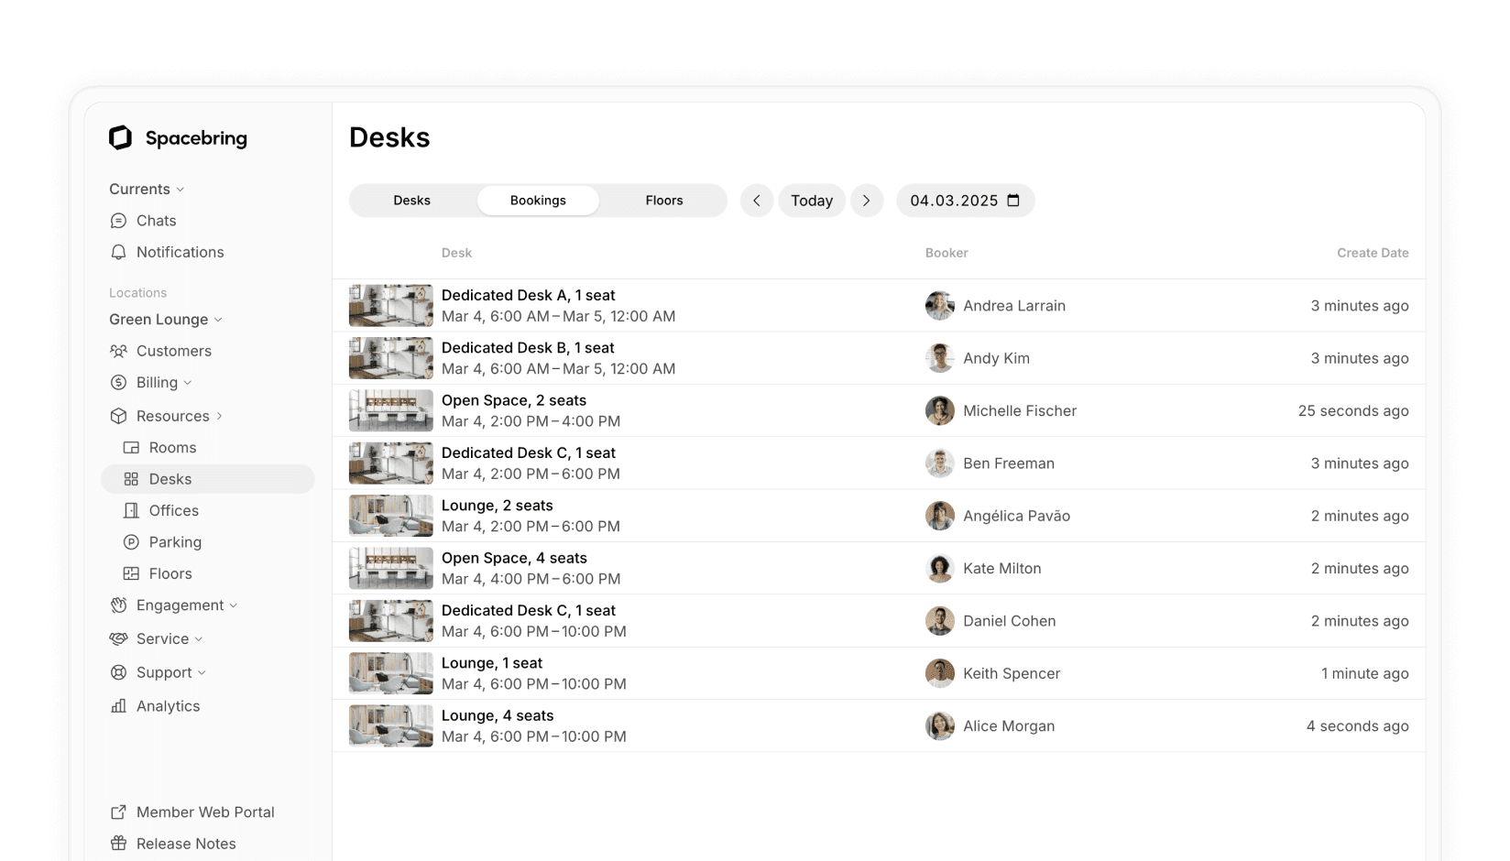Open the Offices section
Image resolution: width=1510 pixels, height=861 pixels.
click(173, 510)
